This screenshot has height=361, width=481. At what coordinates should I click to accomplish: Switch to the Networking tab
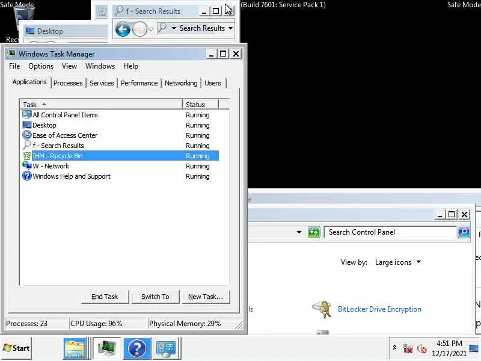181,83
